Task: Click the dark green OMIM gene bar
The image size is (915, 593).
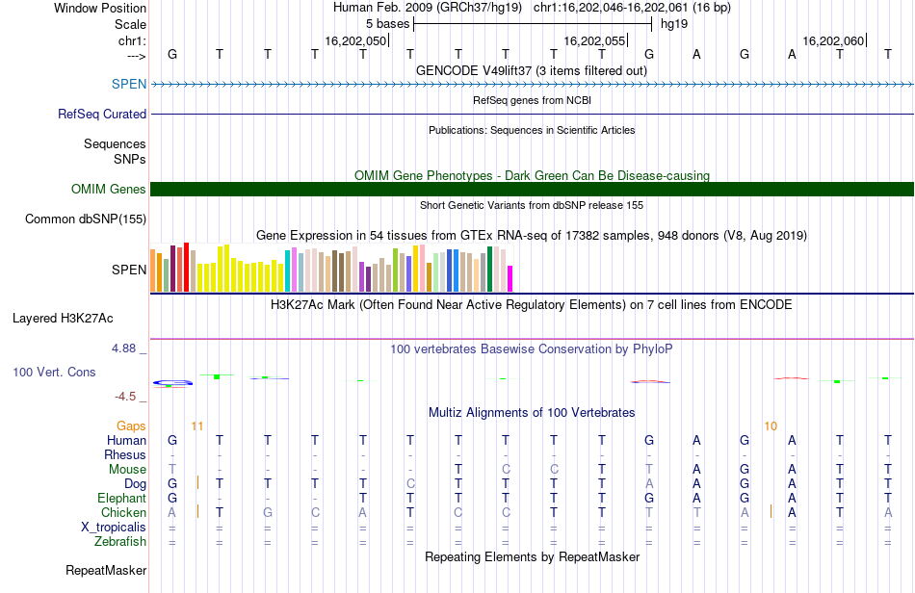Action: [x=533, y=189]
